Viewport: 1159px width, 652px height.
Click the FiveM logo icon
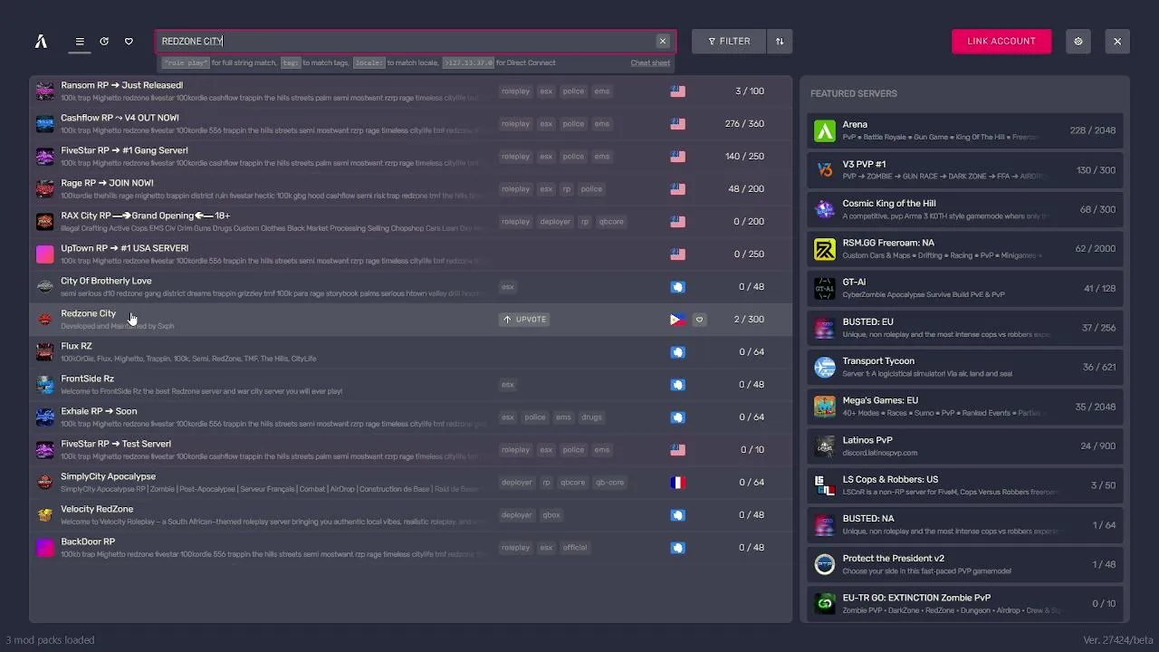41,41
